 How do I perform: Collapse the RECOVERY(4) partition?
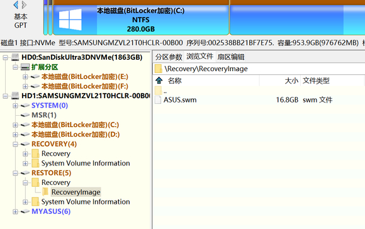coord(15,144)
